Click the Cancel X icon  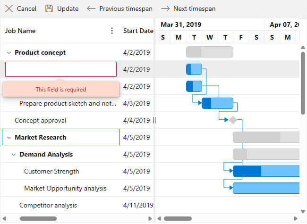click(x=9, y=8)
